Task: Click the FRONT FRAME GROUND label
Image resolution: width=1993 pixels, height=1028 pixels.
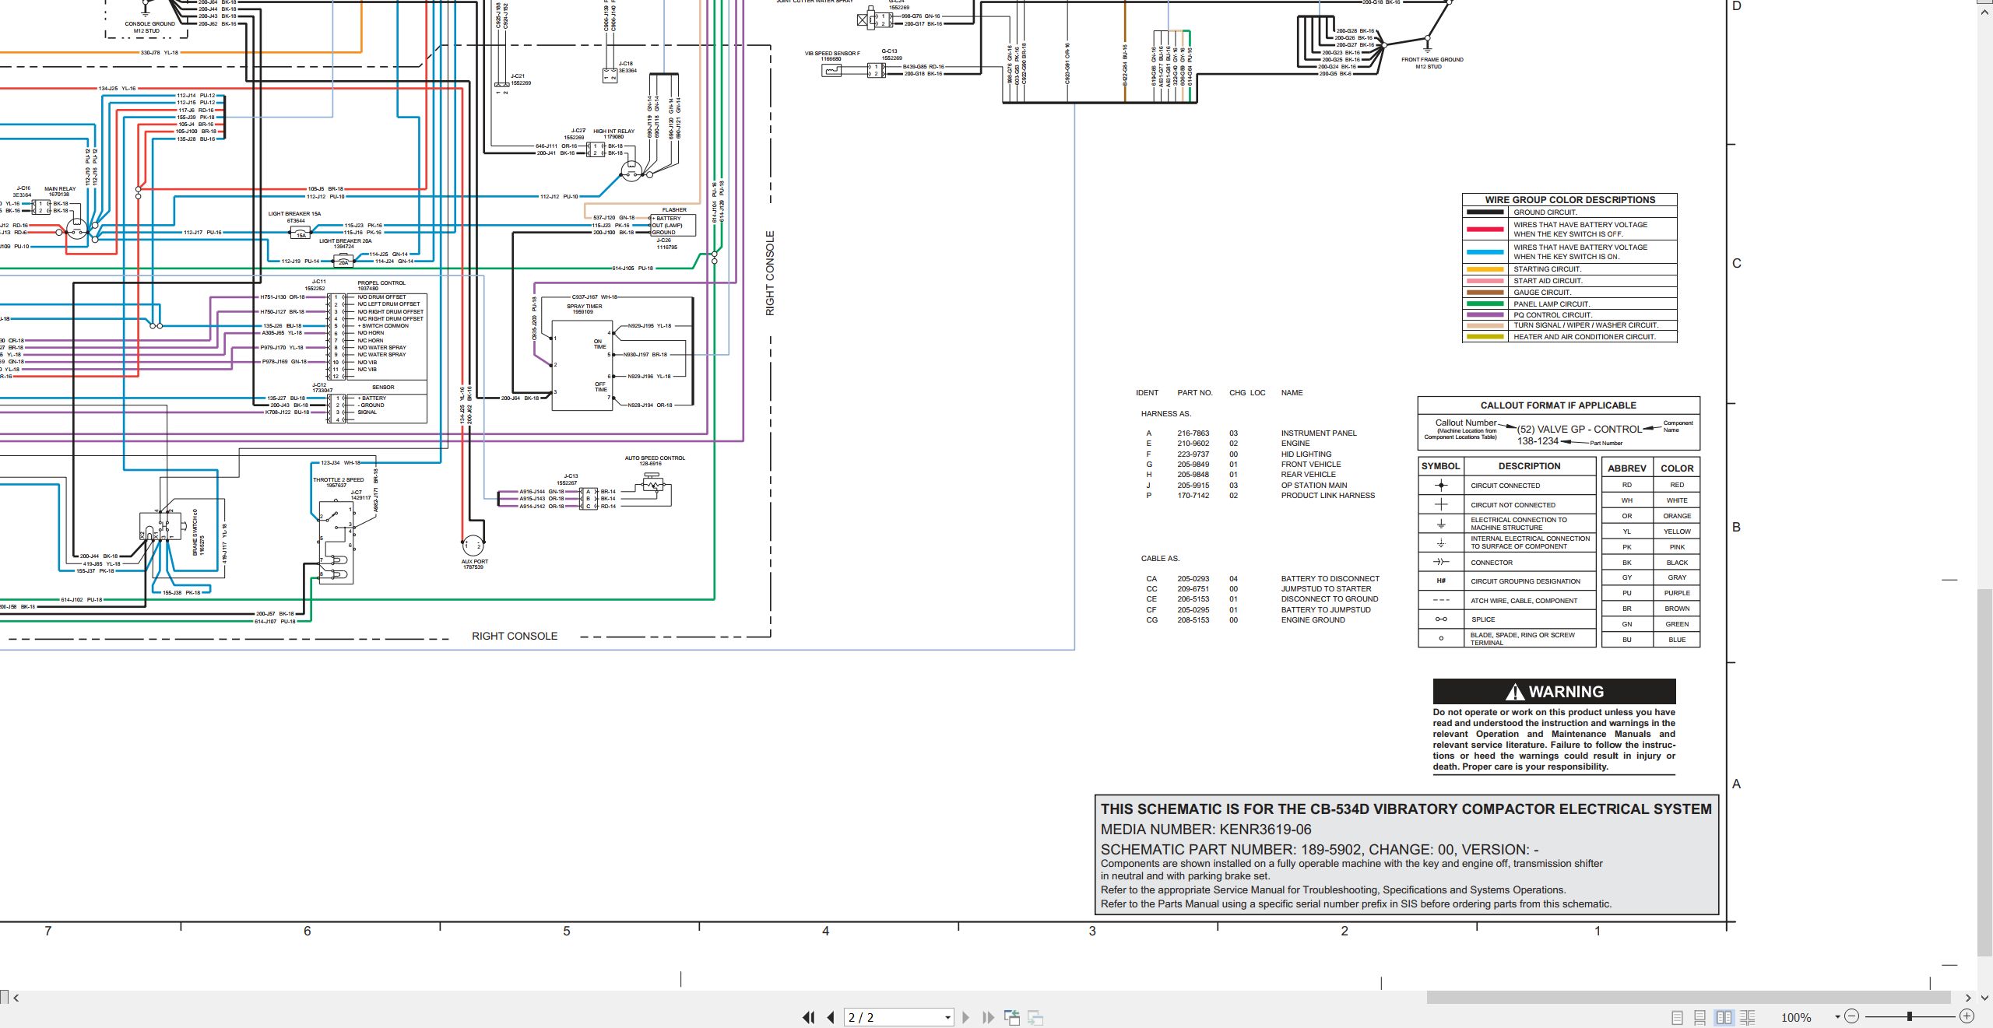Action: click(x=1432, y=60)
